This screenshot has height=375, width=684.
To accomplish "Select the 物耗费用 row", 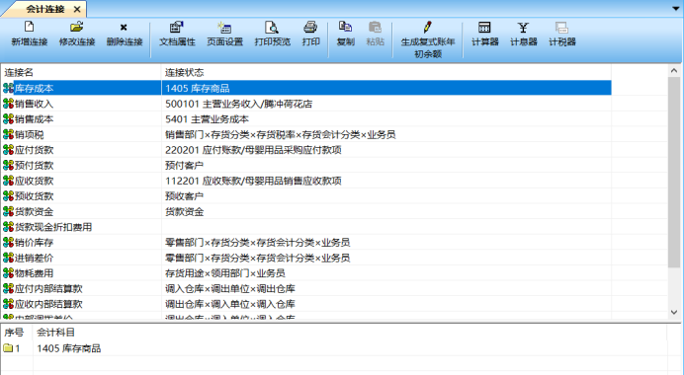I will (x=306, y=273).
